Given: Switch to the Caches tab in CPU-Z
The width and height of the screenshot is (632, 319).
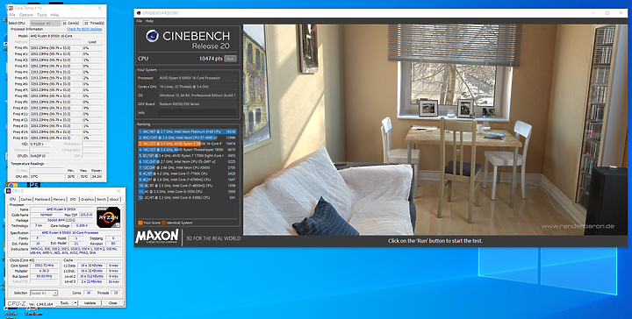Looking at the screenshot, I should click(x=26, y=199).
